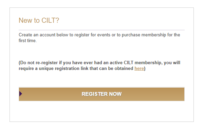Click the word 'NOW' on the gold button

tap(115, 94)
